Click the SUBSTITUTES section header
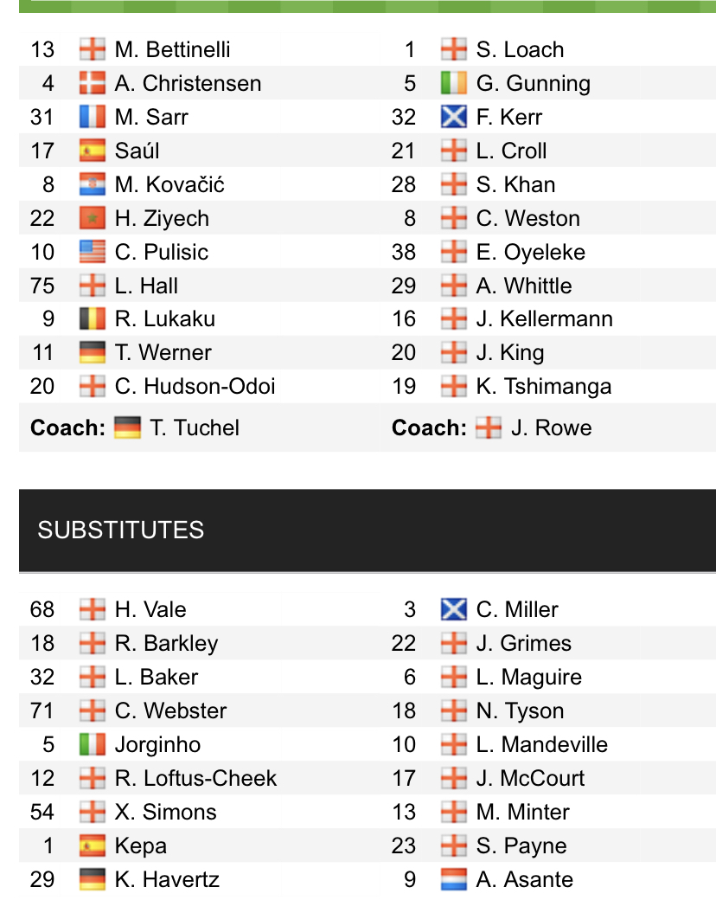 point(121,530)
